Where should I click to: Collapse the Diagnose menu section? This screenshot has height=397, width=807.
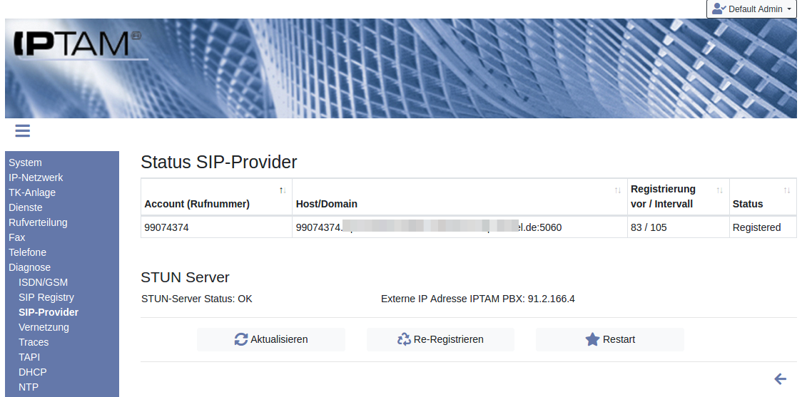(x=29, y=267)
